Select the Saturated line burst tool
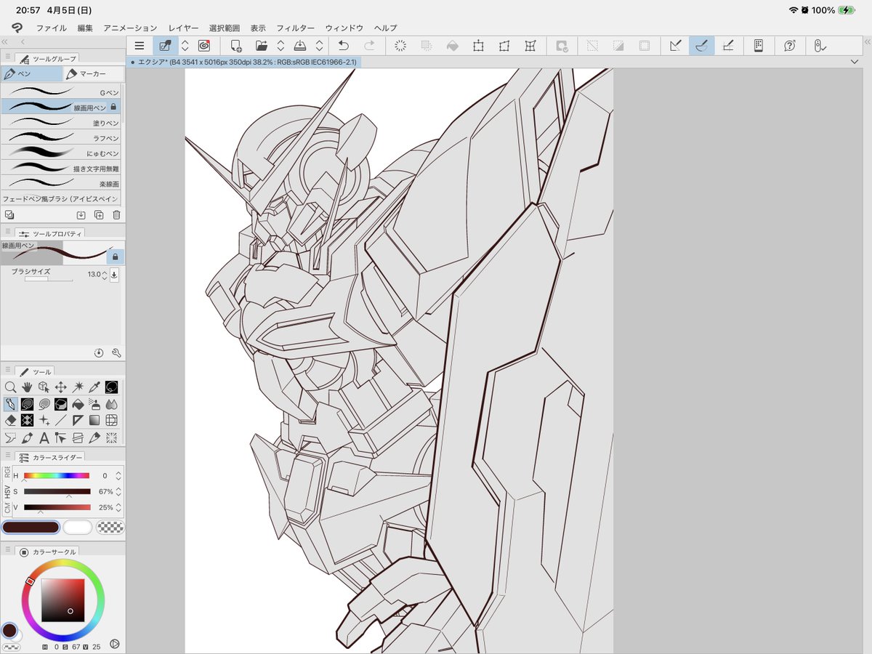Image resolution: width=872 pixels, height=654 pixels. (x=112, y=437)
